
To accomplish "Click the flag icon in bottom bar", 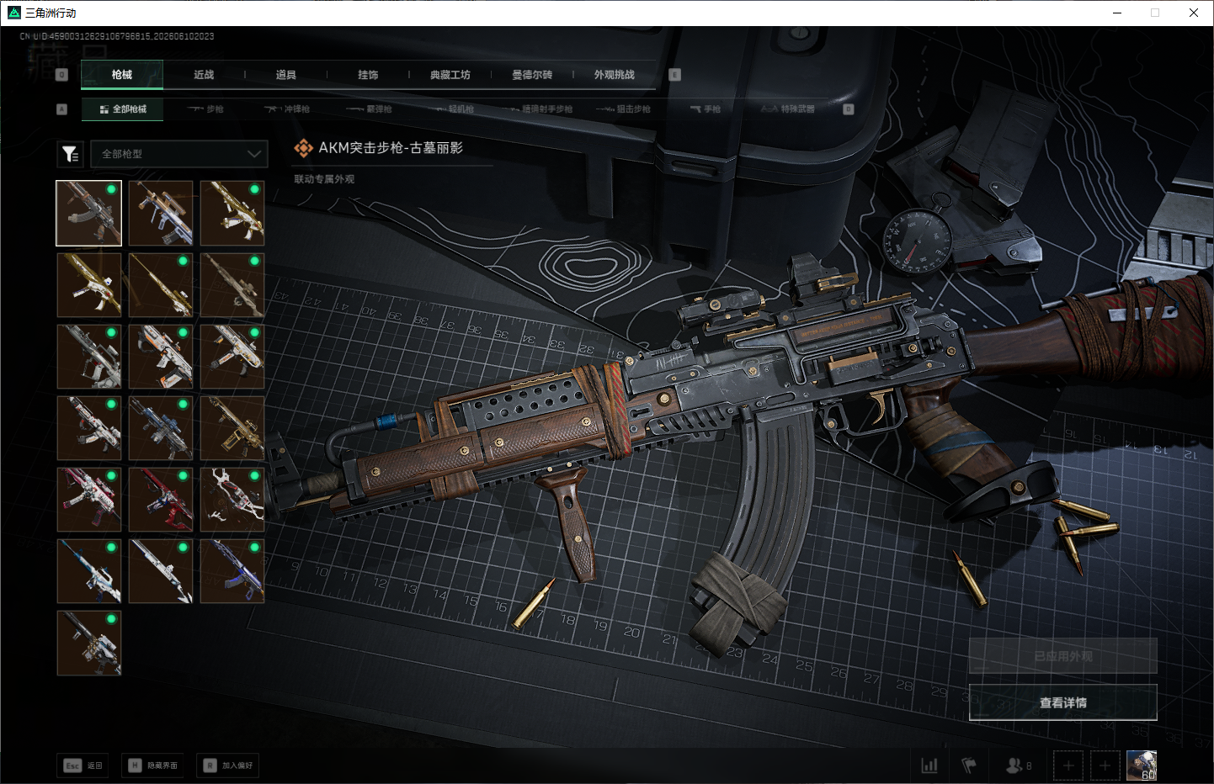I will 969,765.
